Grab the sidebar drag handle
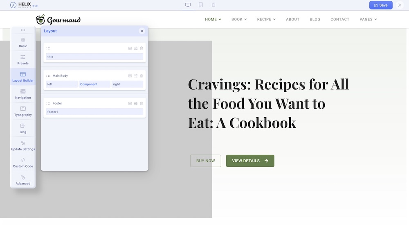This screenshot has height=225, width=409. [x=23, y=30]
